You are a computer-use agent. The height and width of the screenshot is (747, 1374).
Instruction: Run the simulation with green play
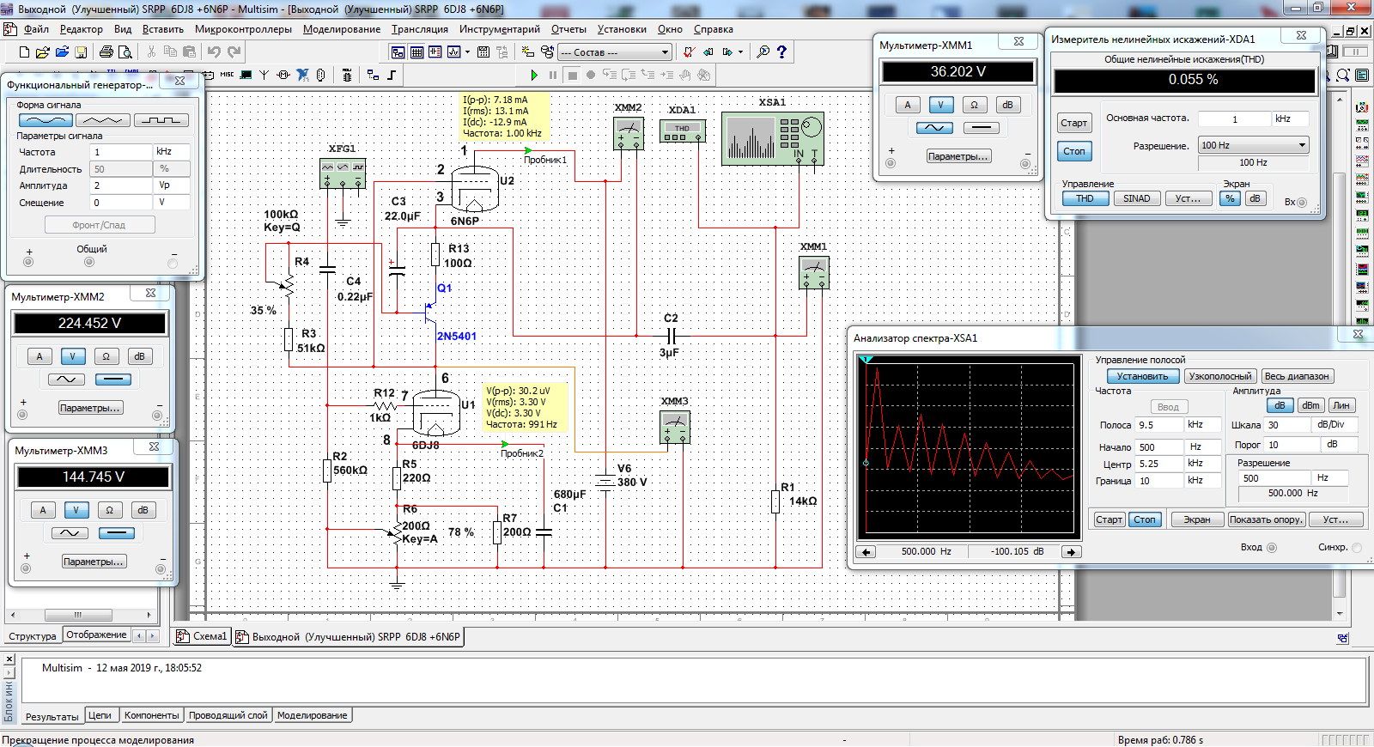[534, 76]
